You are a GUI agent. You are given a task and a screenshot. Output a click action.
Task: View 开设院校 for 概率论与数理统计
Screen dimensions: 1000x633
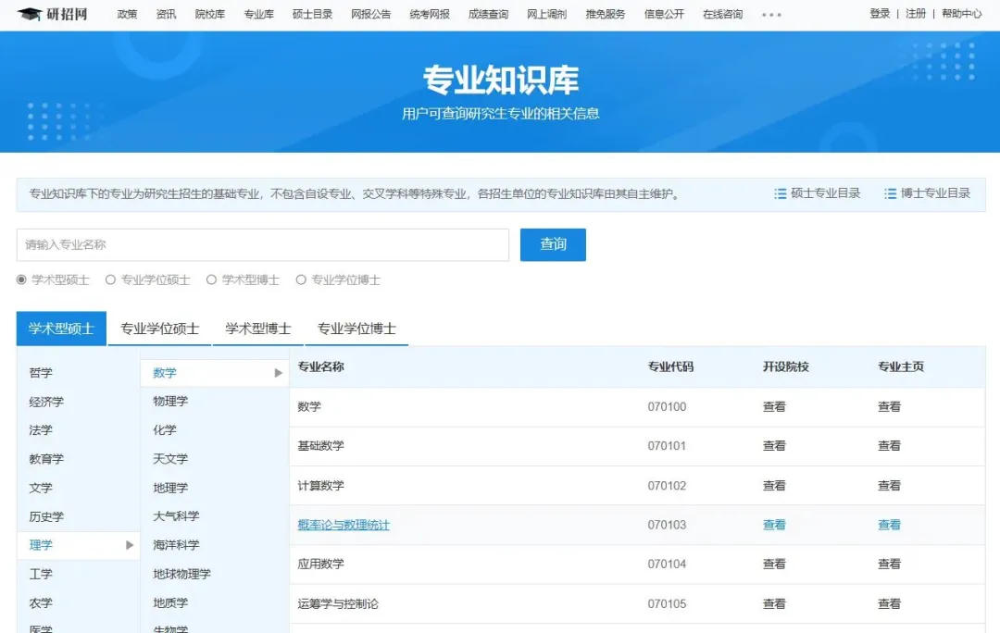[x=774, y=525]
